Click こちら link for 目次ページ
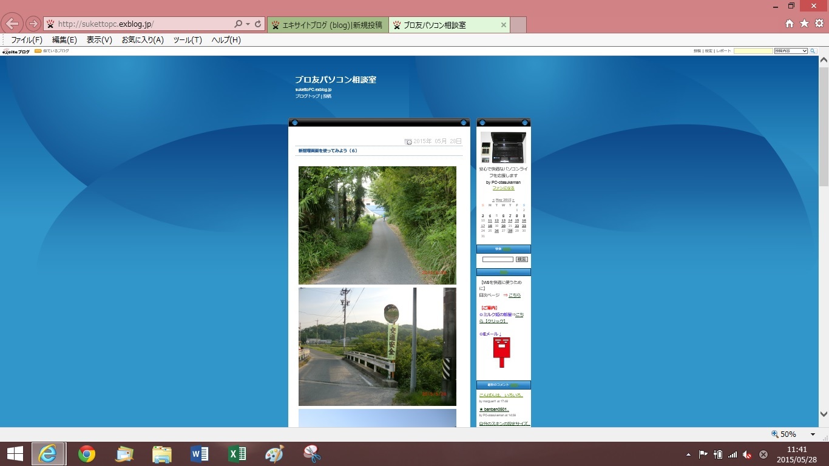The width and height of the screenshot is (829, 466). pyautogui.click(x=515, y=295)
